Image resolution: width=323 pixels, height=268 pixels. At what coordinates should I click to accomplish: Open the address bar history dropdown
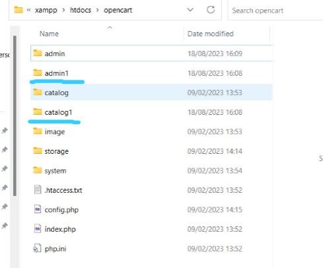[x=190, y=10]
